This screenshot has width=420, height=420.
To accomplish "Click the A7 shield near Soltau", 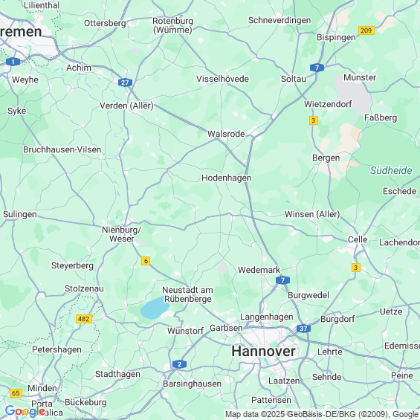I will (x=317, y=68).
